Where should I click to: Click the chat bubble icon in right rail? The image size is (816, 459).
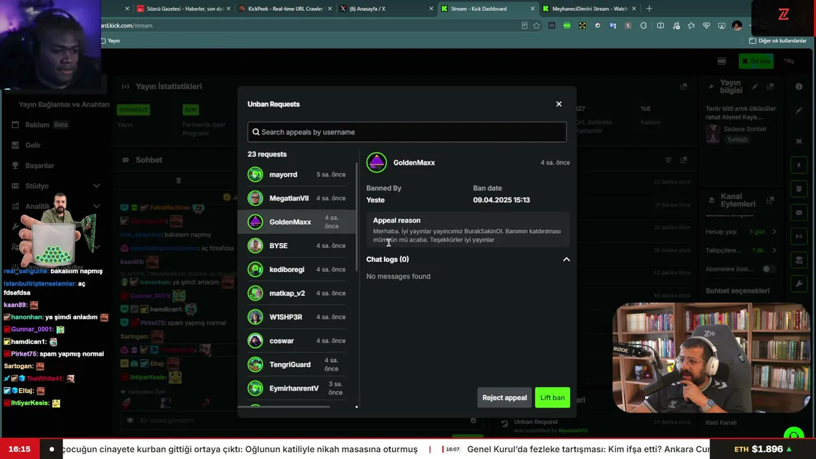(799, 212)
